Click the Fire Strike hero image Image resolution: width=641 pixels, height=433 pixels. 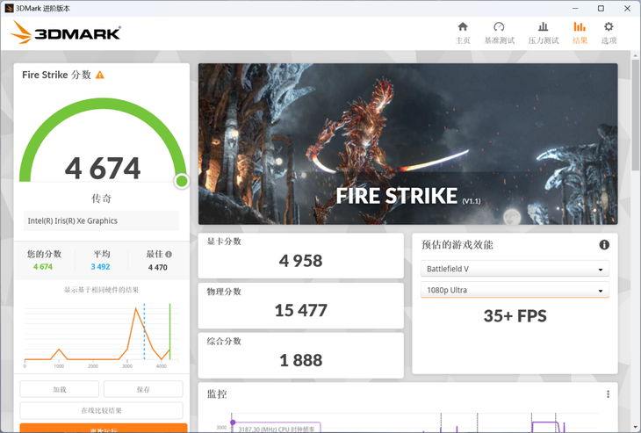point(408,143)
